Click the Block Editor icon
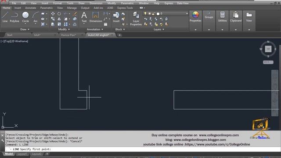 tap(123, 19)
